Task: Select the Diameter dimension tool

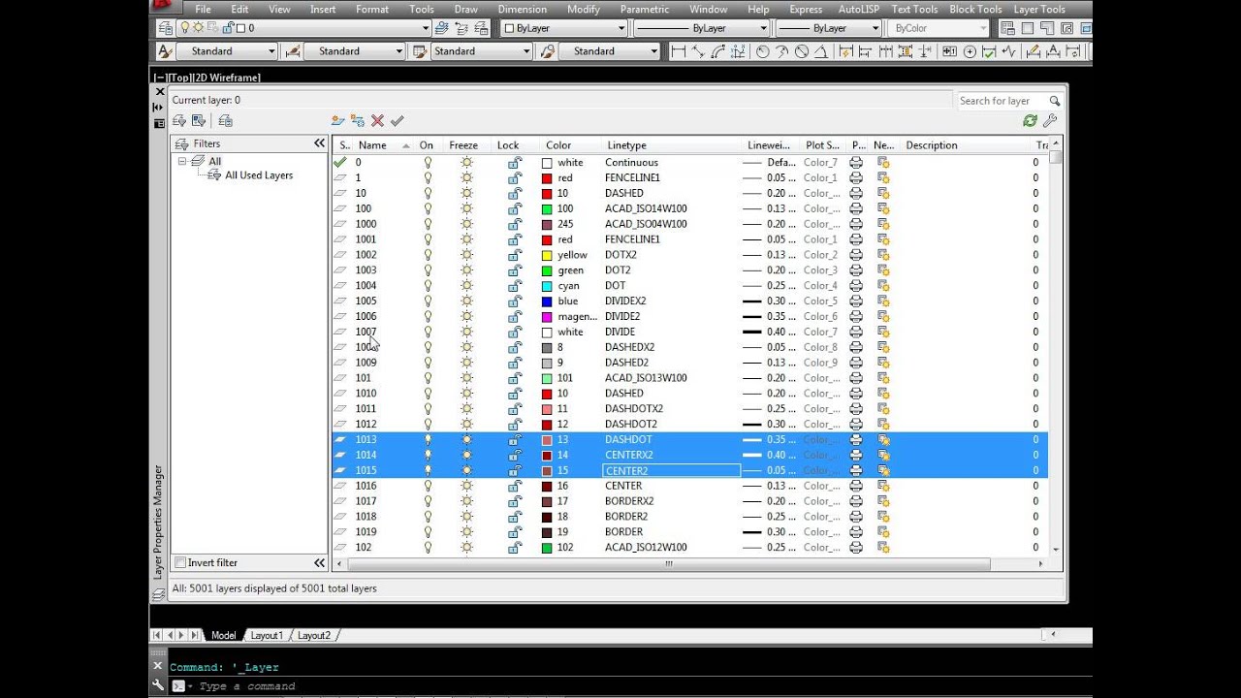Action: pyautogui.click(x=802, y=51)
